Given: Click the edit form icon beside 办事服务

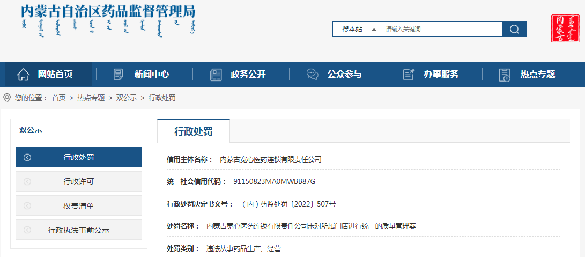Looking at the screenshot, I should [409, 75].
